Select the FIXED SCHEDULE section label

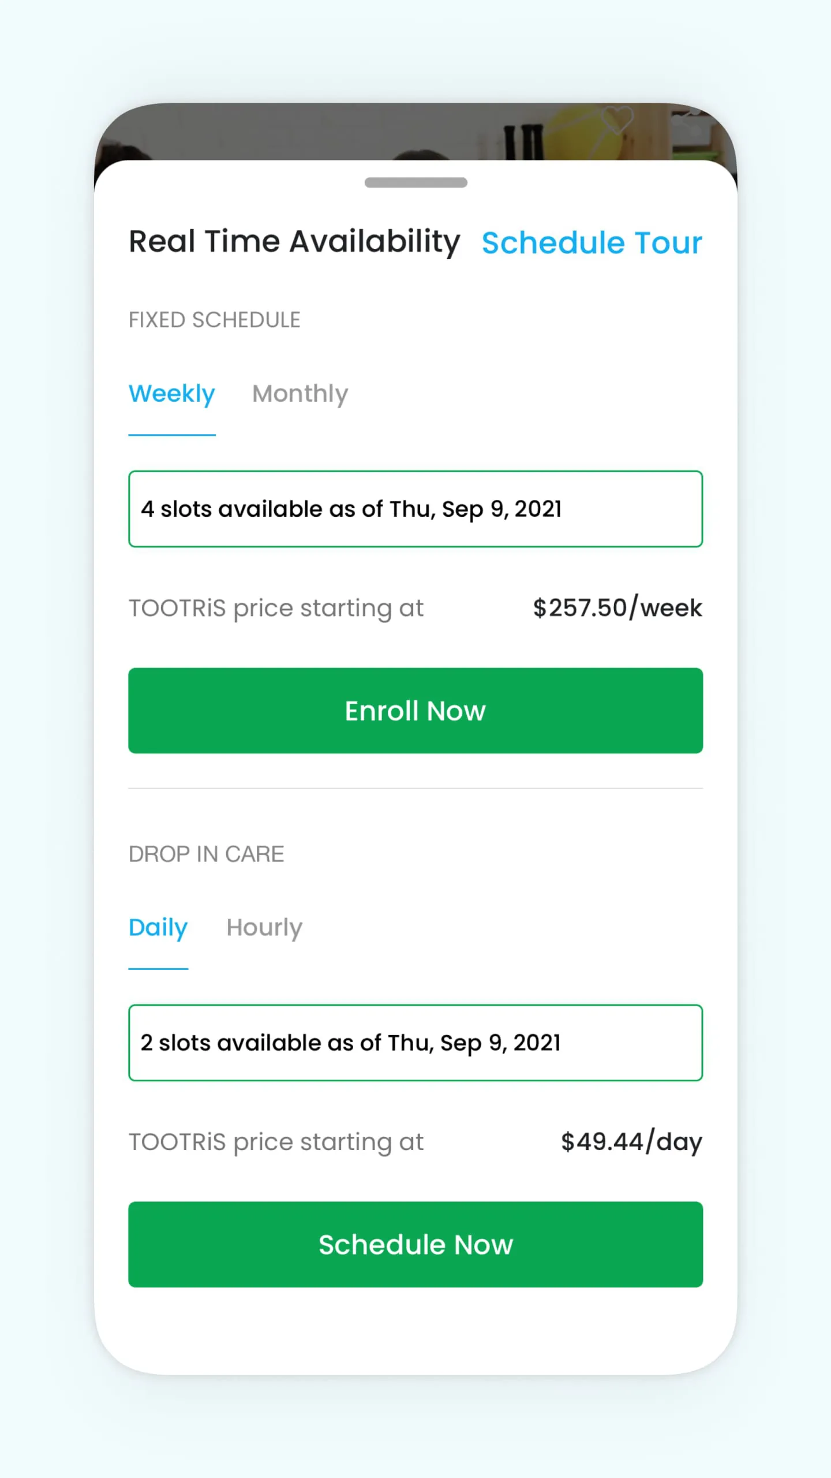[x=214, y=319]
